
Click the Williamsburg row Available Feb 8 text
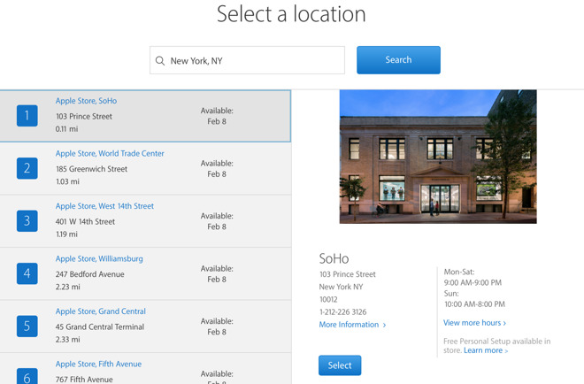tap(217, 273)
